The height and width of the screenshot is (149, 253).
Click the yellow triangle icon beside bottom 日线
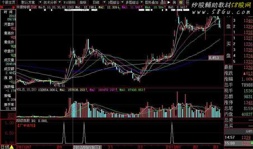[x=12, y=147]
